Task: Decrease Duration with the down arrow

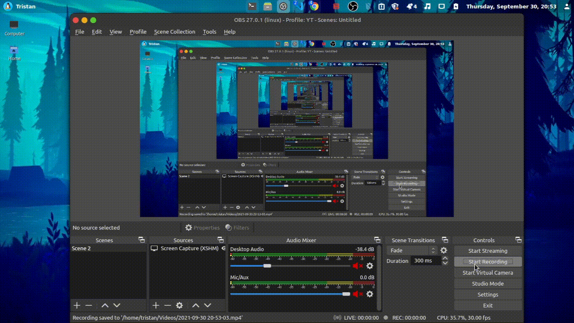Action: click(x=445, y=263)
